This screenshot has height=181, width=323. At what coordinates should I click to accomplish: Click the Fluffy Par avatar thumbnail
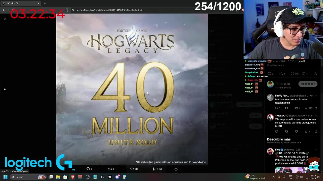(x=270, y=97)
